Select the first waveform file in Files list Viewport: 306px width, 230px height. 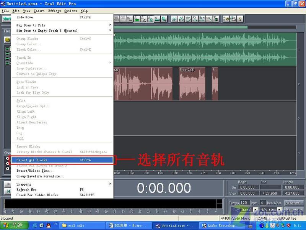(8, 49)
